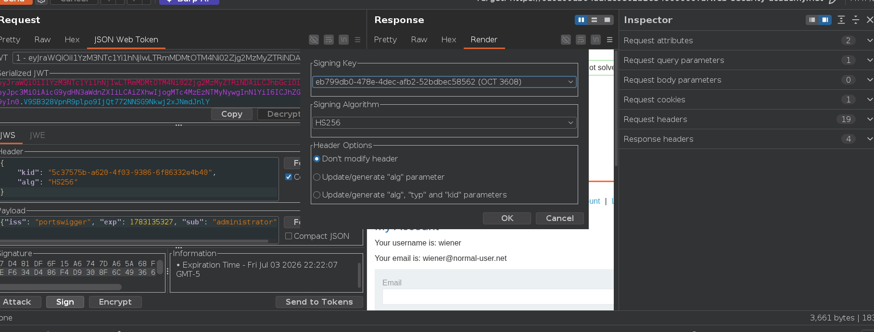The width and height of the screenshot is (874, 332).
Task: Dock Inspector to the right icon
Action: [825, 20]
